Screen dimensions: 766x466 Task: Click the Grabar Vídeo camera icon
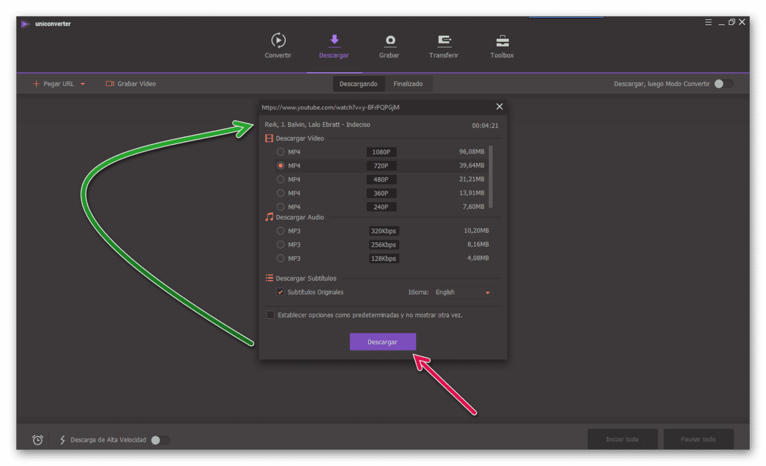pyautogui.click(x=110, y=84)
